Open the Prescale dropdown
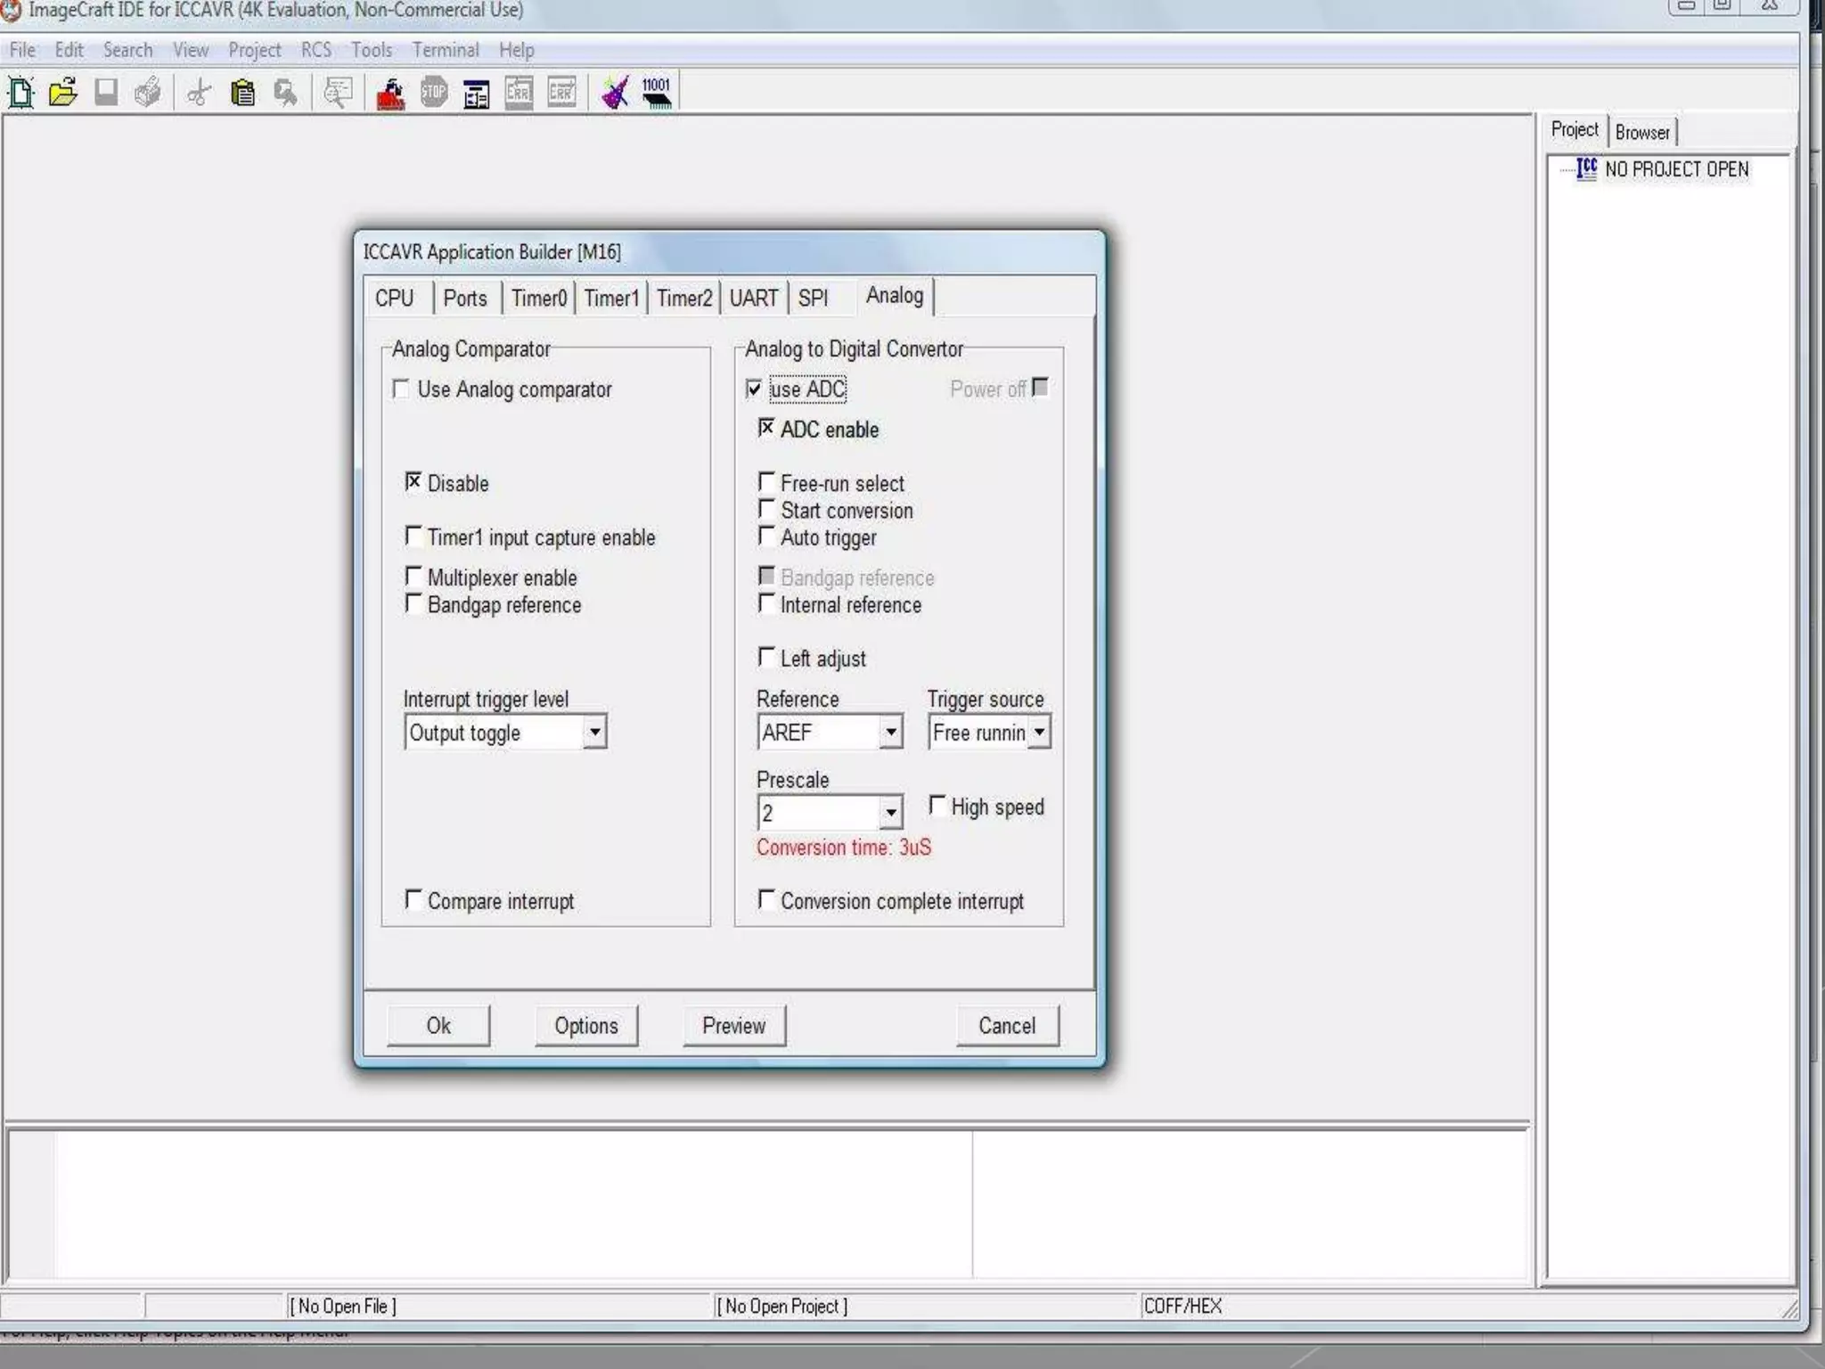This screenshot has height=1369, width=1825. coord(890,813)
